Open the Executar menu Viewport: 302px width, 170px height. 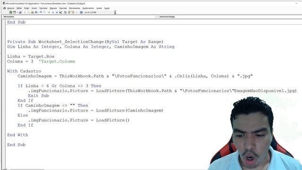tap(63, 8)
